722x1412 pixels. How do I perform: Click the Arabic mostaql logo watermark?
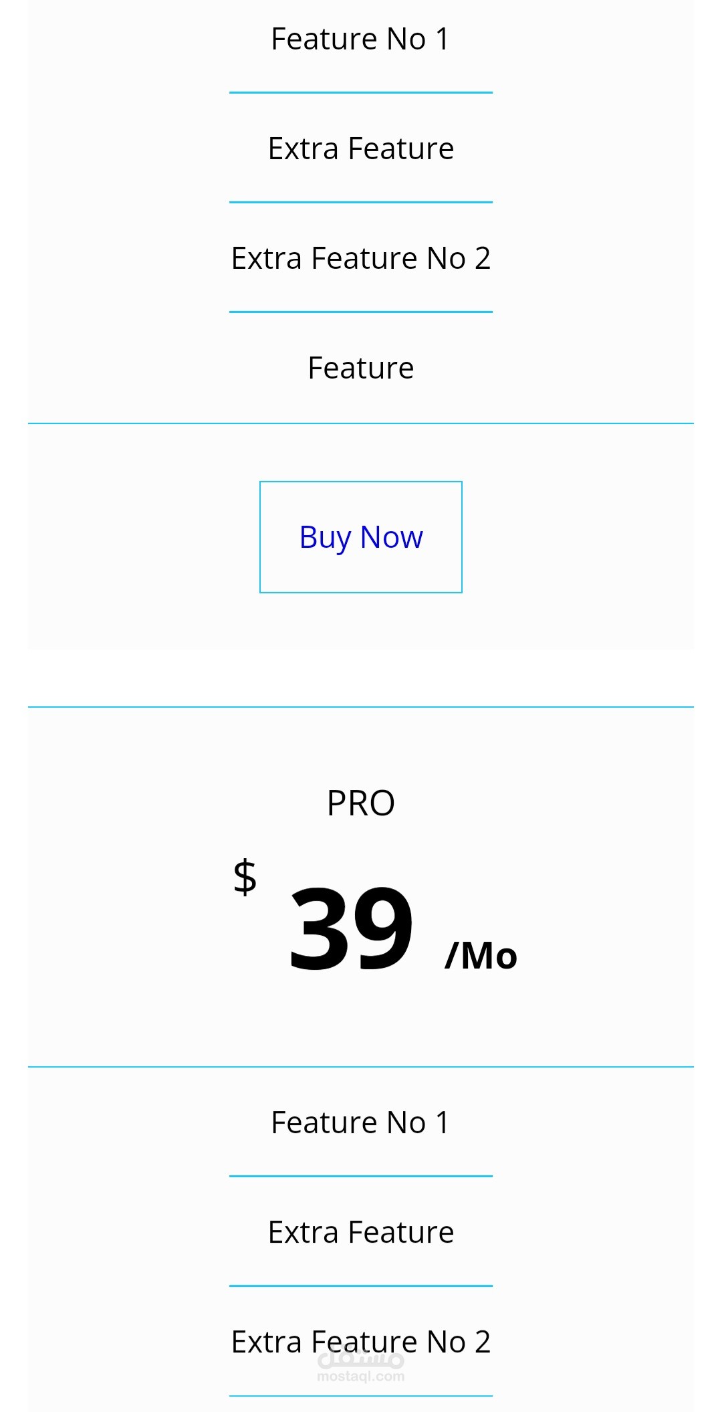[x=360, y=1359]
